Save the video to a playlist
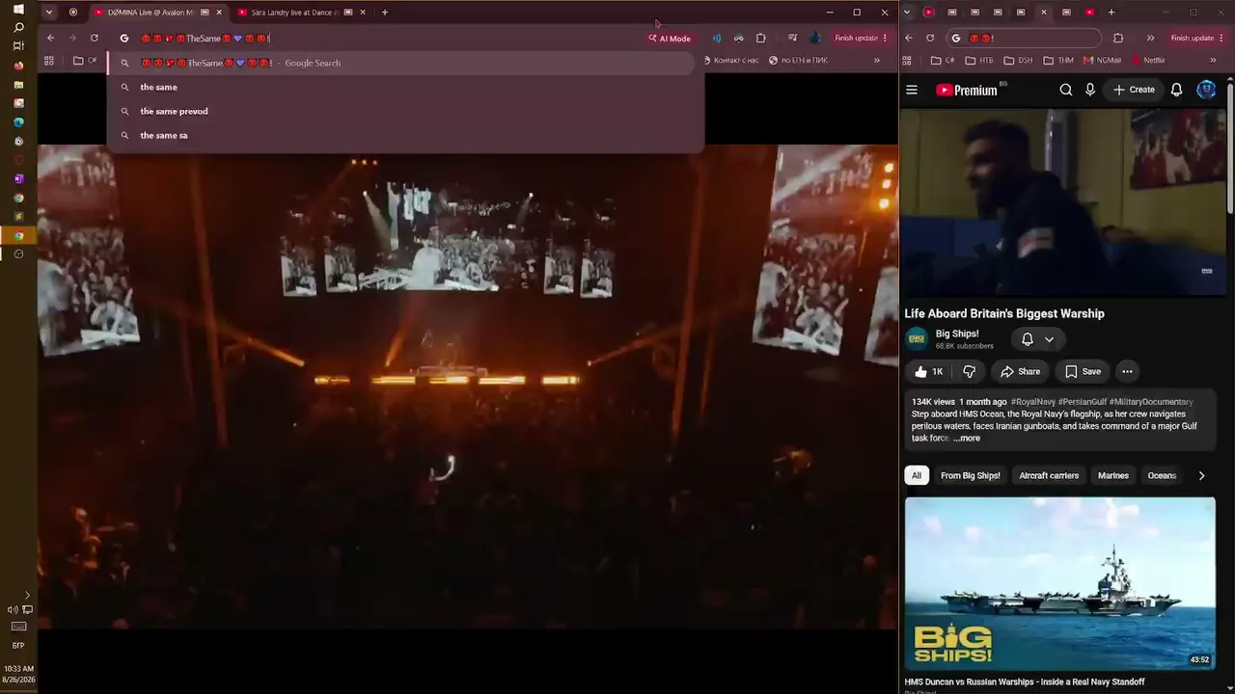Viewport: 1235px width, 694px height. (1083, 371)
